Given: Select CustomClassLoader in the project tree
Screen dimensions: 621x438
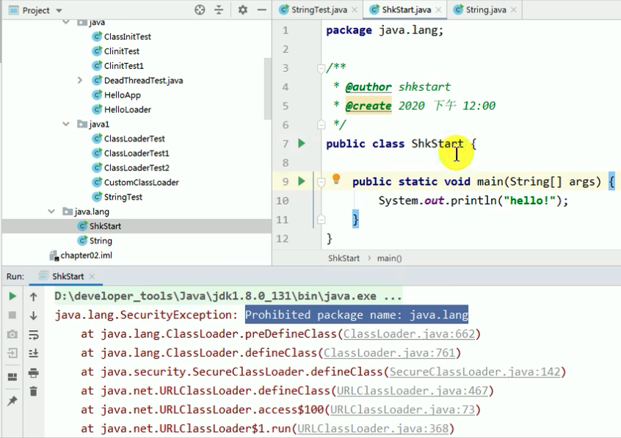Looking at the screenshot, I should pyautogui.click(x=141, y=182).
